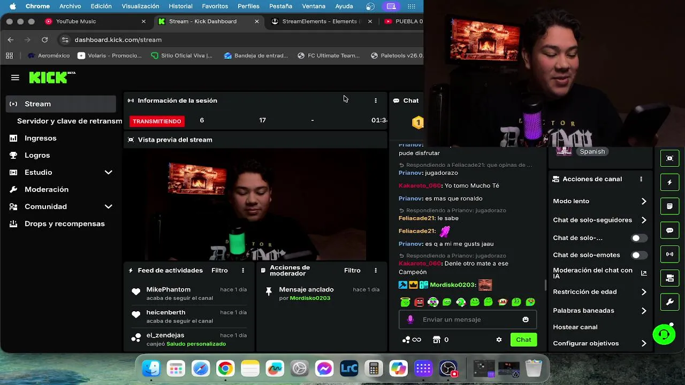
Task: Open Messenger from the Dock
Action: point(324,368)
